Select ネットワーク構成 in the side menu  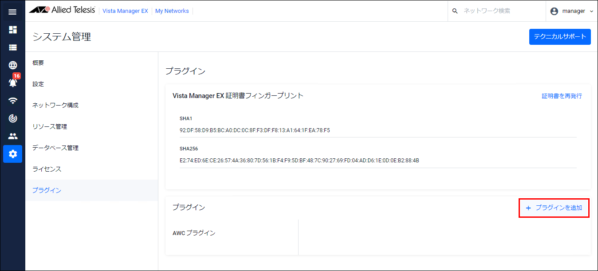(55, 106)
